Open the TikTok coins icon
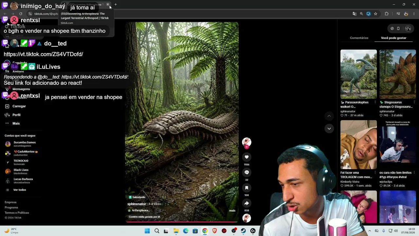The height and width of the screenshot is (236, 419). coord(392,29)
